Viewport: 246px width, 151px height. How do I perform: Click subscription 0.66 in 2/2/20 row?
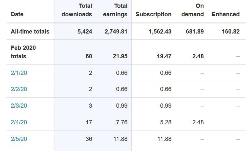[166, 89]
